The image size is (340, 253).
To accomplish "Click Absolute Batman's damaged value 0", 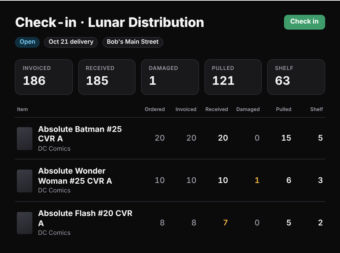I will tap(257, 138).
